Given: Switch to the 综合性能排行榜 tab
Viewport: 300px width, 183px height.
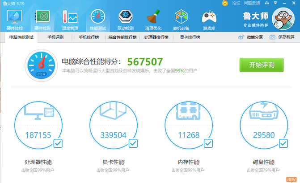Looking at the screenshot, I should tap(122, 37).
